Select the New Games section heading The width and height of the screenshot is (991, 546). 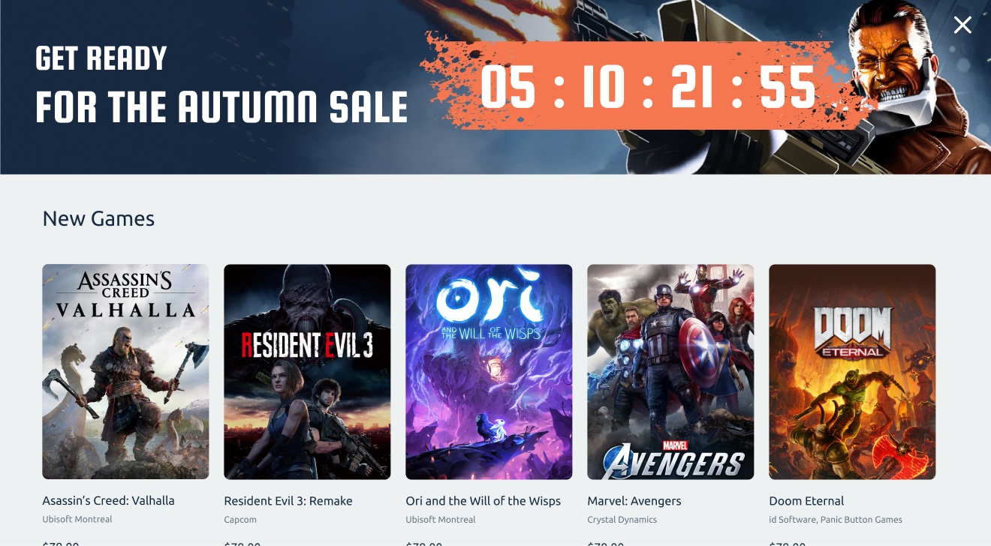[98, 219]
